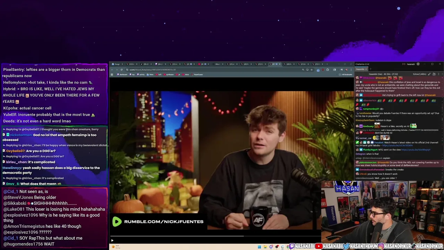444x250 pixels.
Task: Open the dashboard bookmark
Action: [x=121, y=74]
